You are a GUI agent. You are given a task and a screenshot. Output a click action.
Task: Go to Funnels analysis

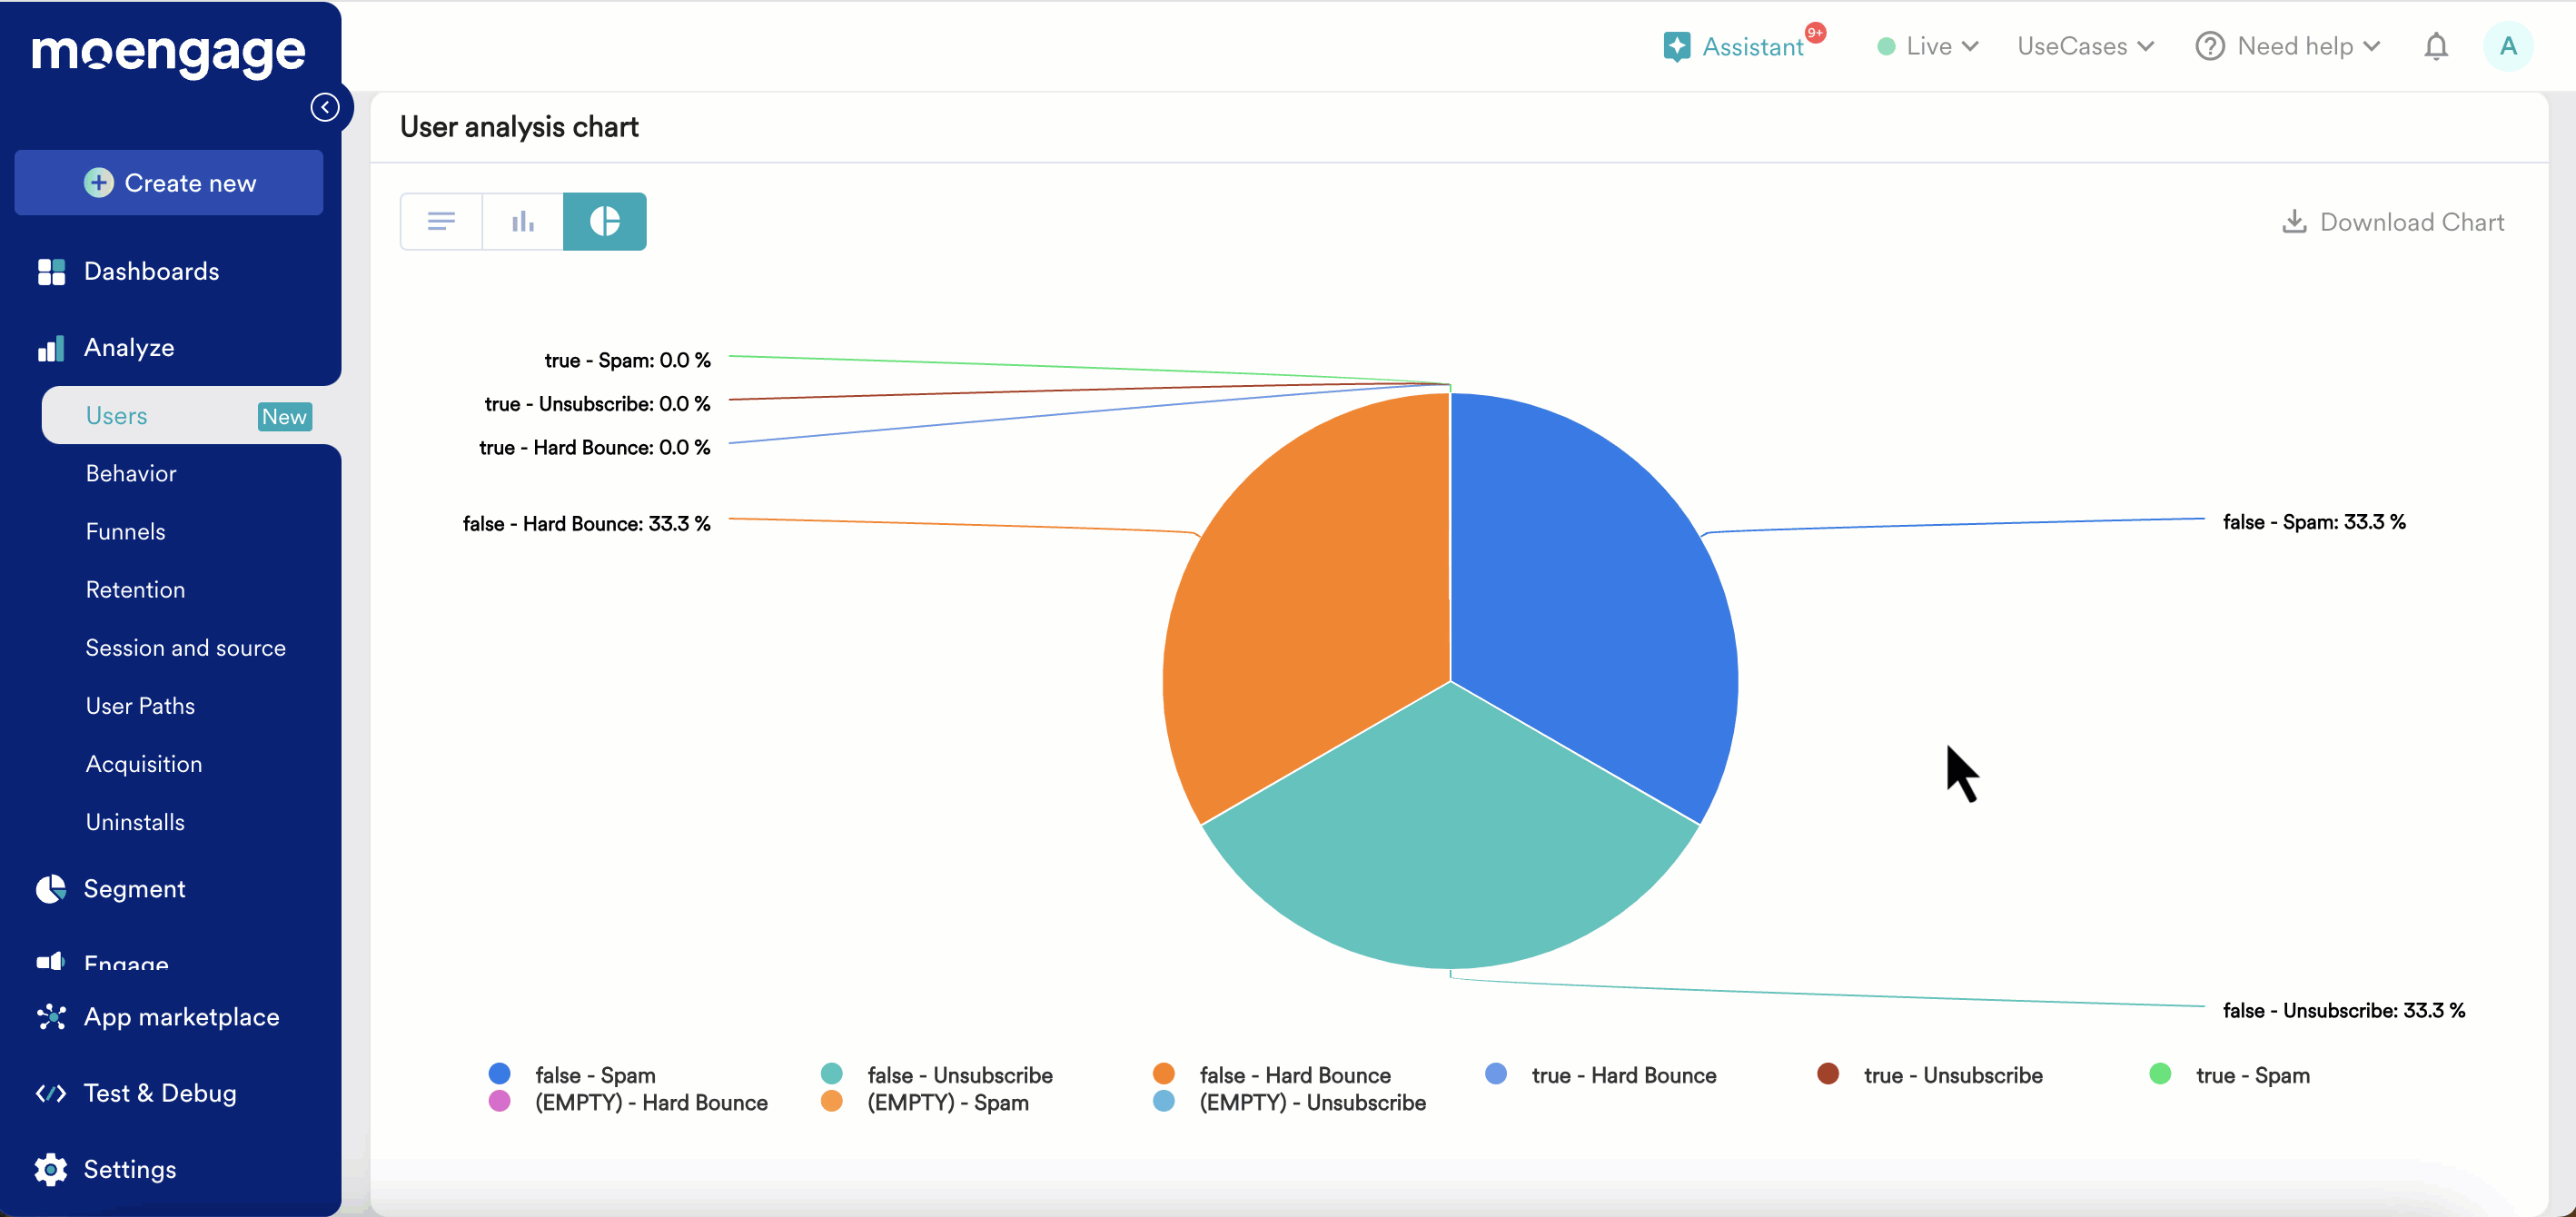click(126, 531)
